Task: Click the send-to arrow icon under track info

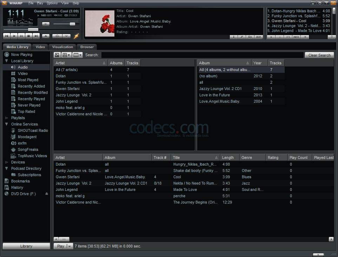Action: click(250, 37)
